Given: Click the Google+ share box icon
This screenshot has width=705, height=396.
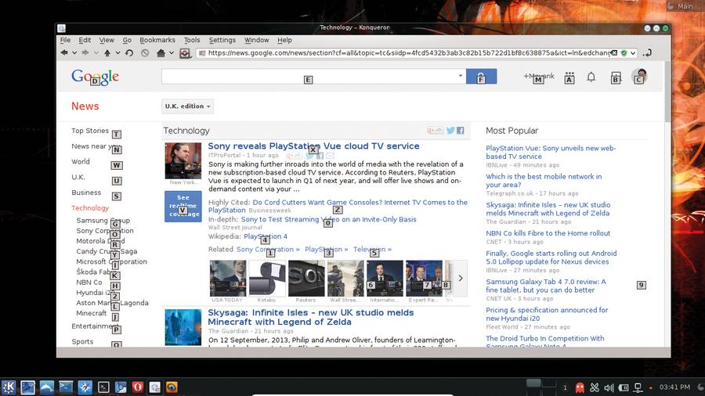Looking at the screenshot, I should point(616,77).
